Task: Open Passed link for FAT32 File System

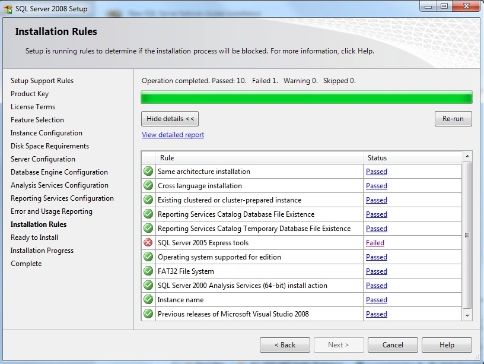Action: point(376,271)
